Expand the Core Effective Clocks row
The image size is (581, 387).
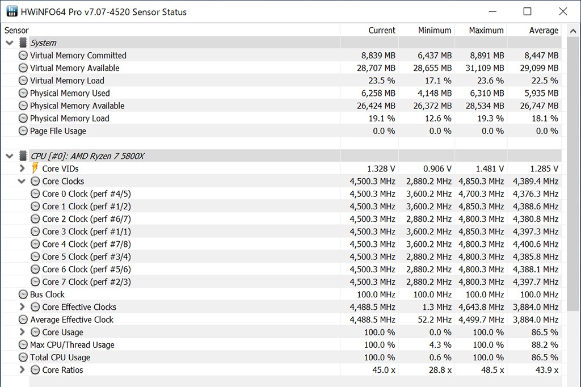point(22,307)
